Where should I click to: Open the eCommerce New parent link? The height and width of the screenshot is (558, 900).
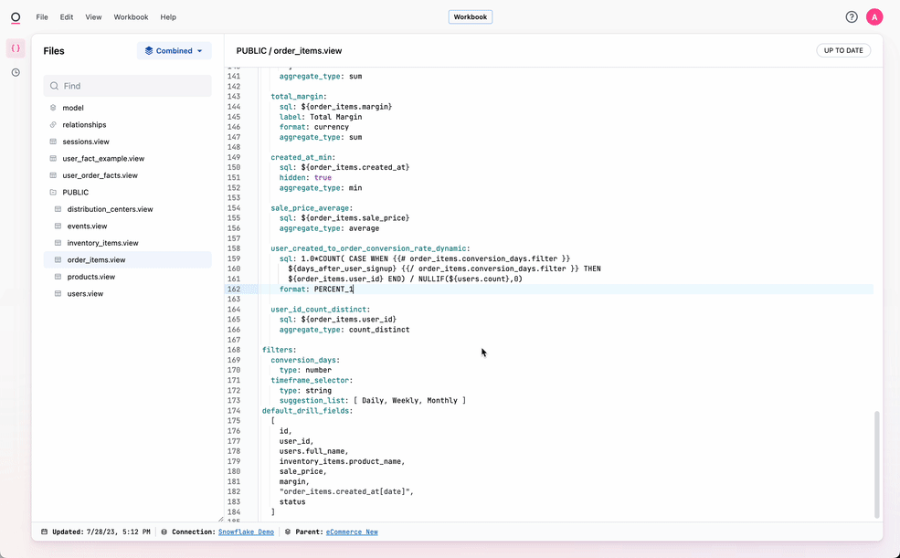click(x=352, y=532)
